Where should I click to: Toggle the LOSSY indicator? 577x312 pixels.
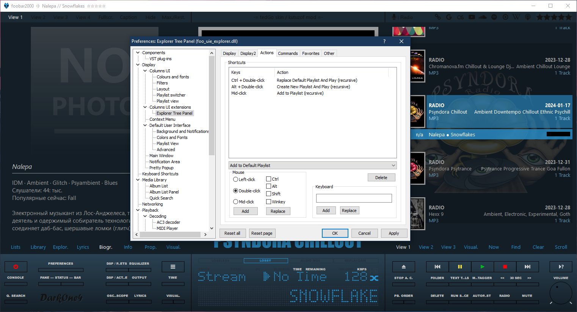pyautogui.click(x=266, y=261)
